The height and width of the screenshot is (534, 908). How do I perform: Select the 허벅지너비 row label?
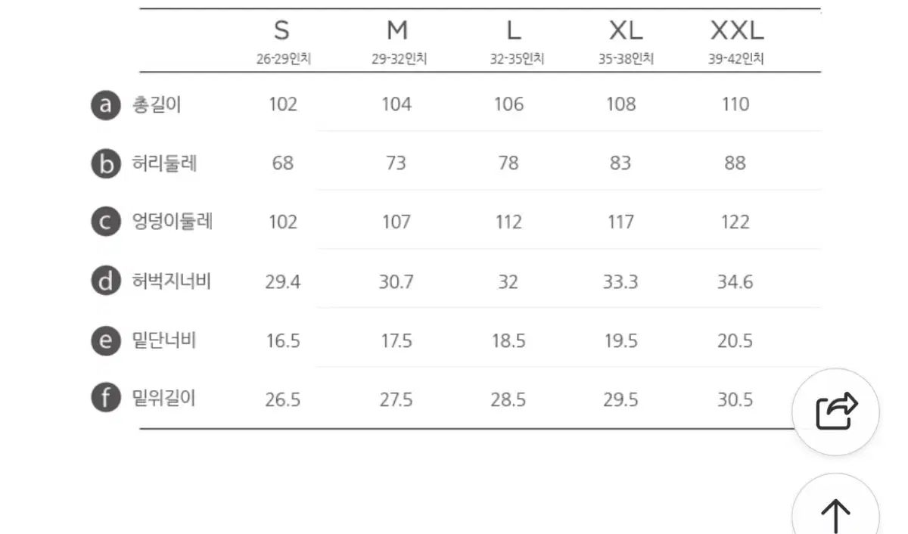tap(171, 281)
